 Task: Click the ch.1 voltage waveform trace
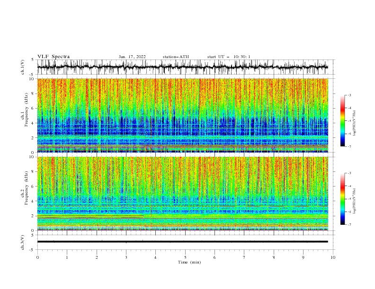click(x=182, y=67)
